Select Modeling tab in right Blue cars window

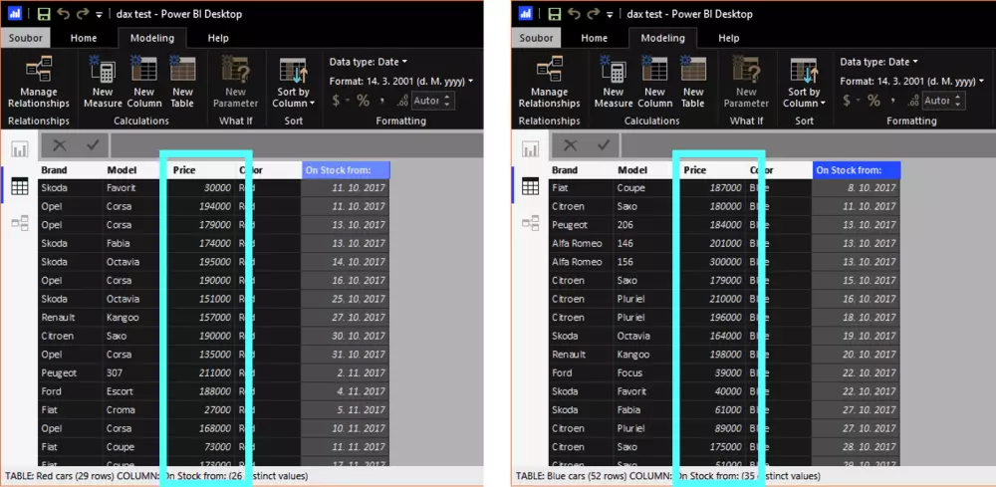click(x=662, y=38)
